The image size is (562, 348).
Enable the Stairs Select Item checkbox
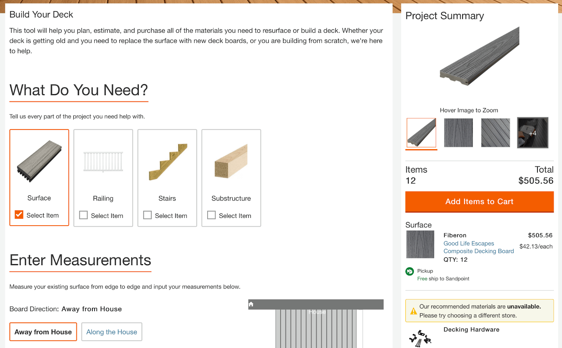tap(148, 215)
